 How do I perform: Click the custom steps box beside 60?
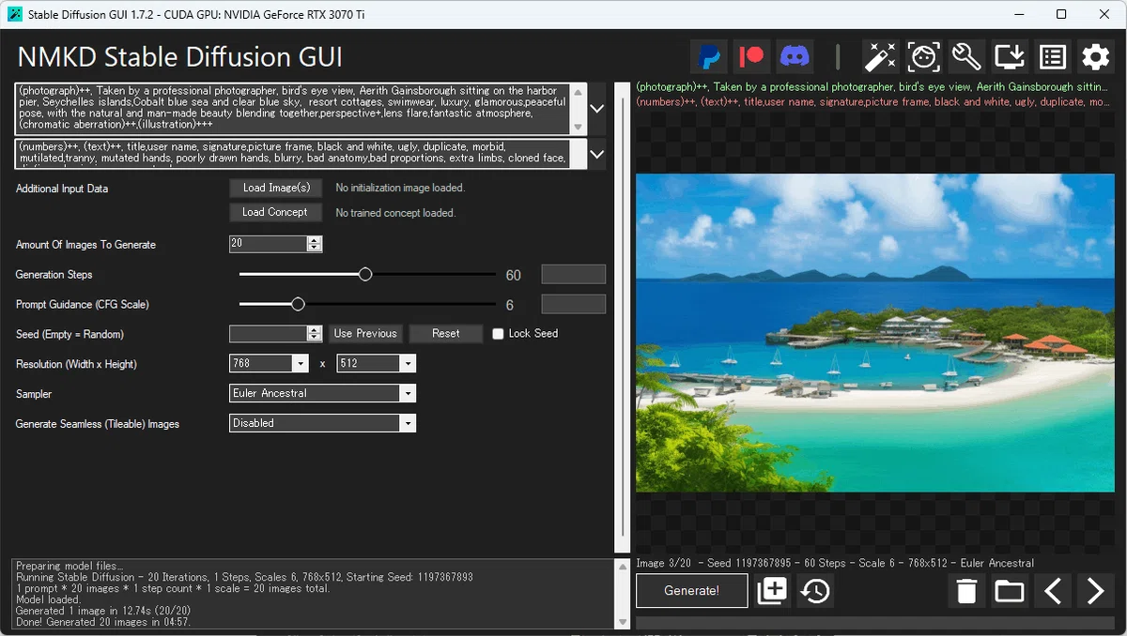(574, 275)
